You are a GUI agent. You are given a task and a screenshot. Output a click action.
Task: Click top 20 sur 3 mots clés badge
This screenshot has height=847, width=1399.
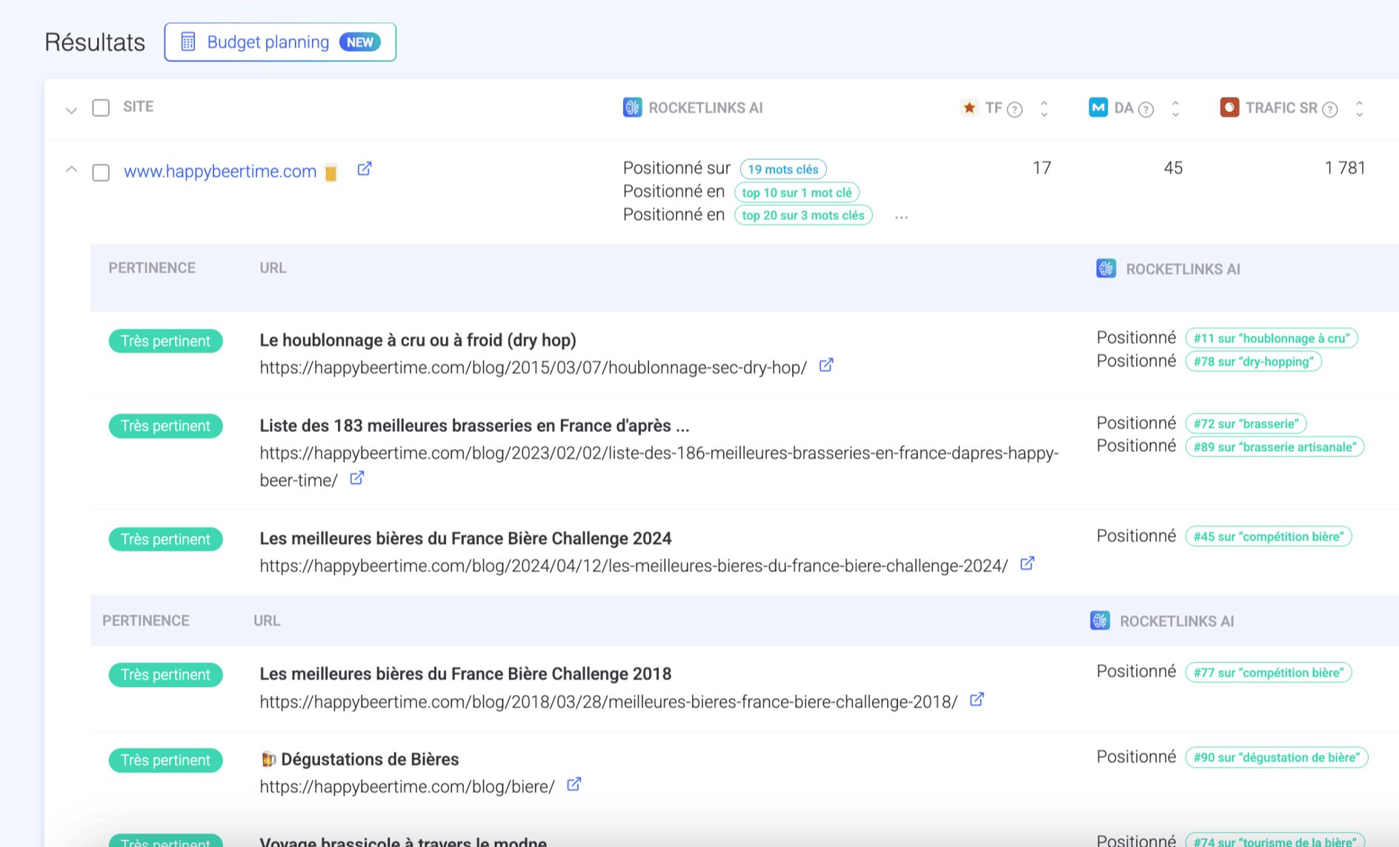pos(803,216)
